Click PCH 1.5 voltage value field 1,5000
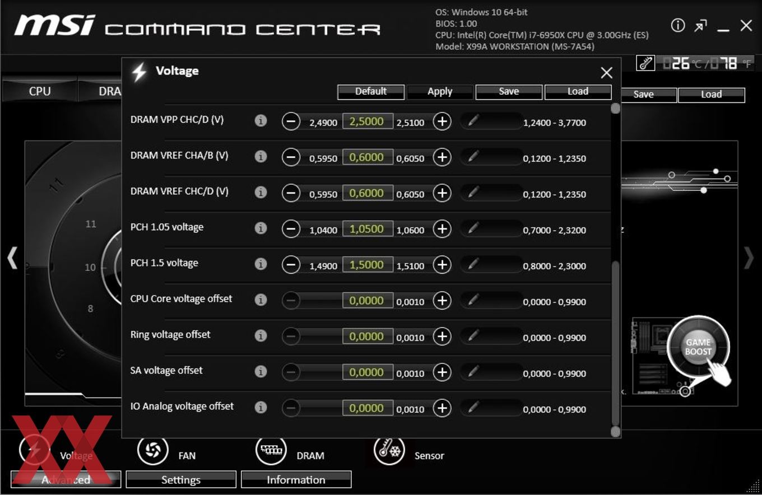 [x=368, y=265]
